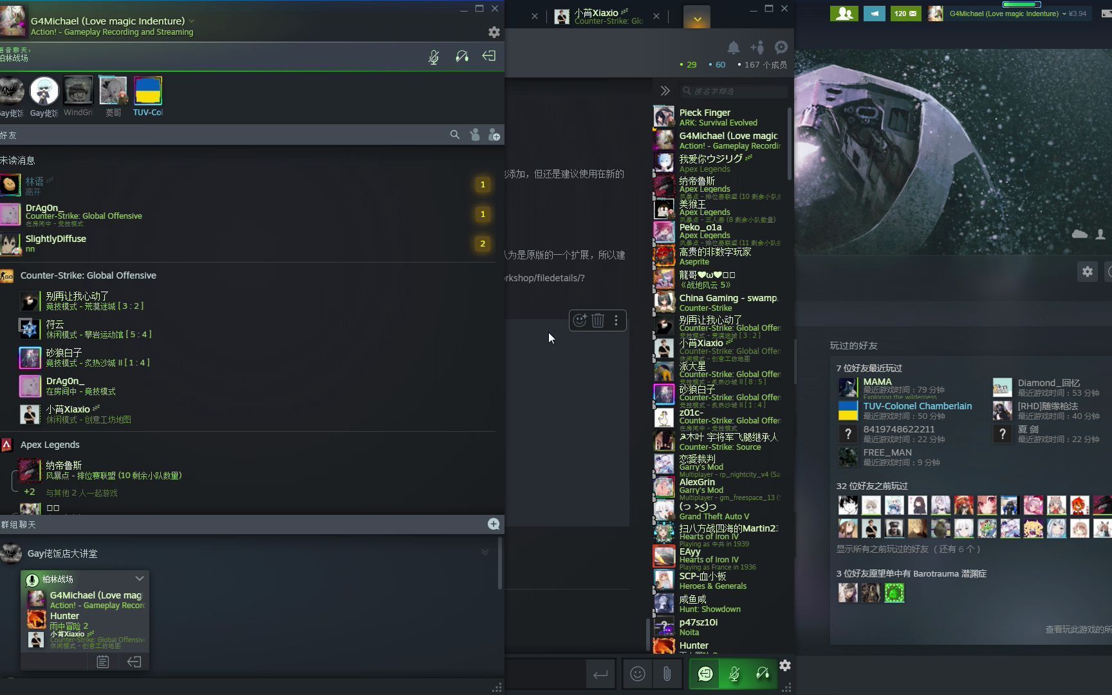Open game settings gear on Steam page
This screenshot has height=695, width=1112.
pos(1088,272)
